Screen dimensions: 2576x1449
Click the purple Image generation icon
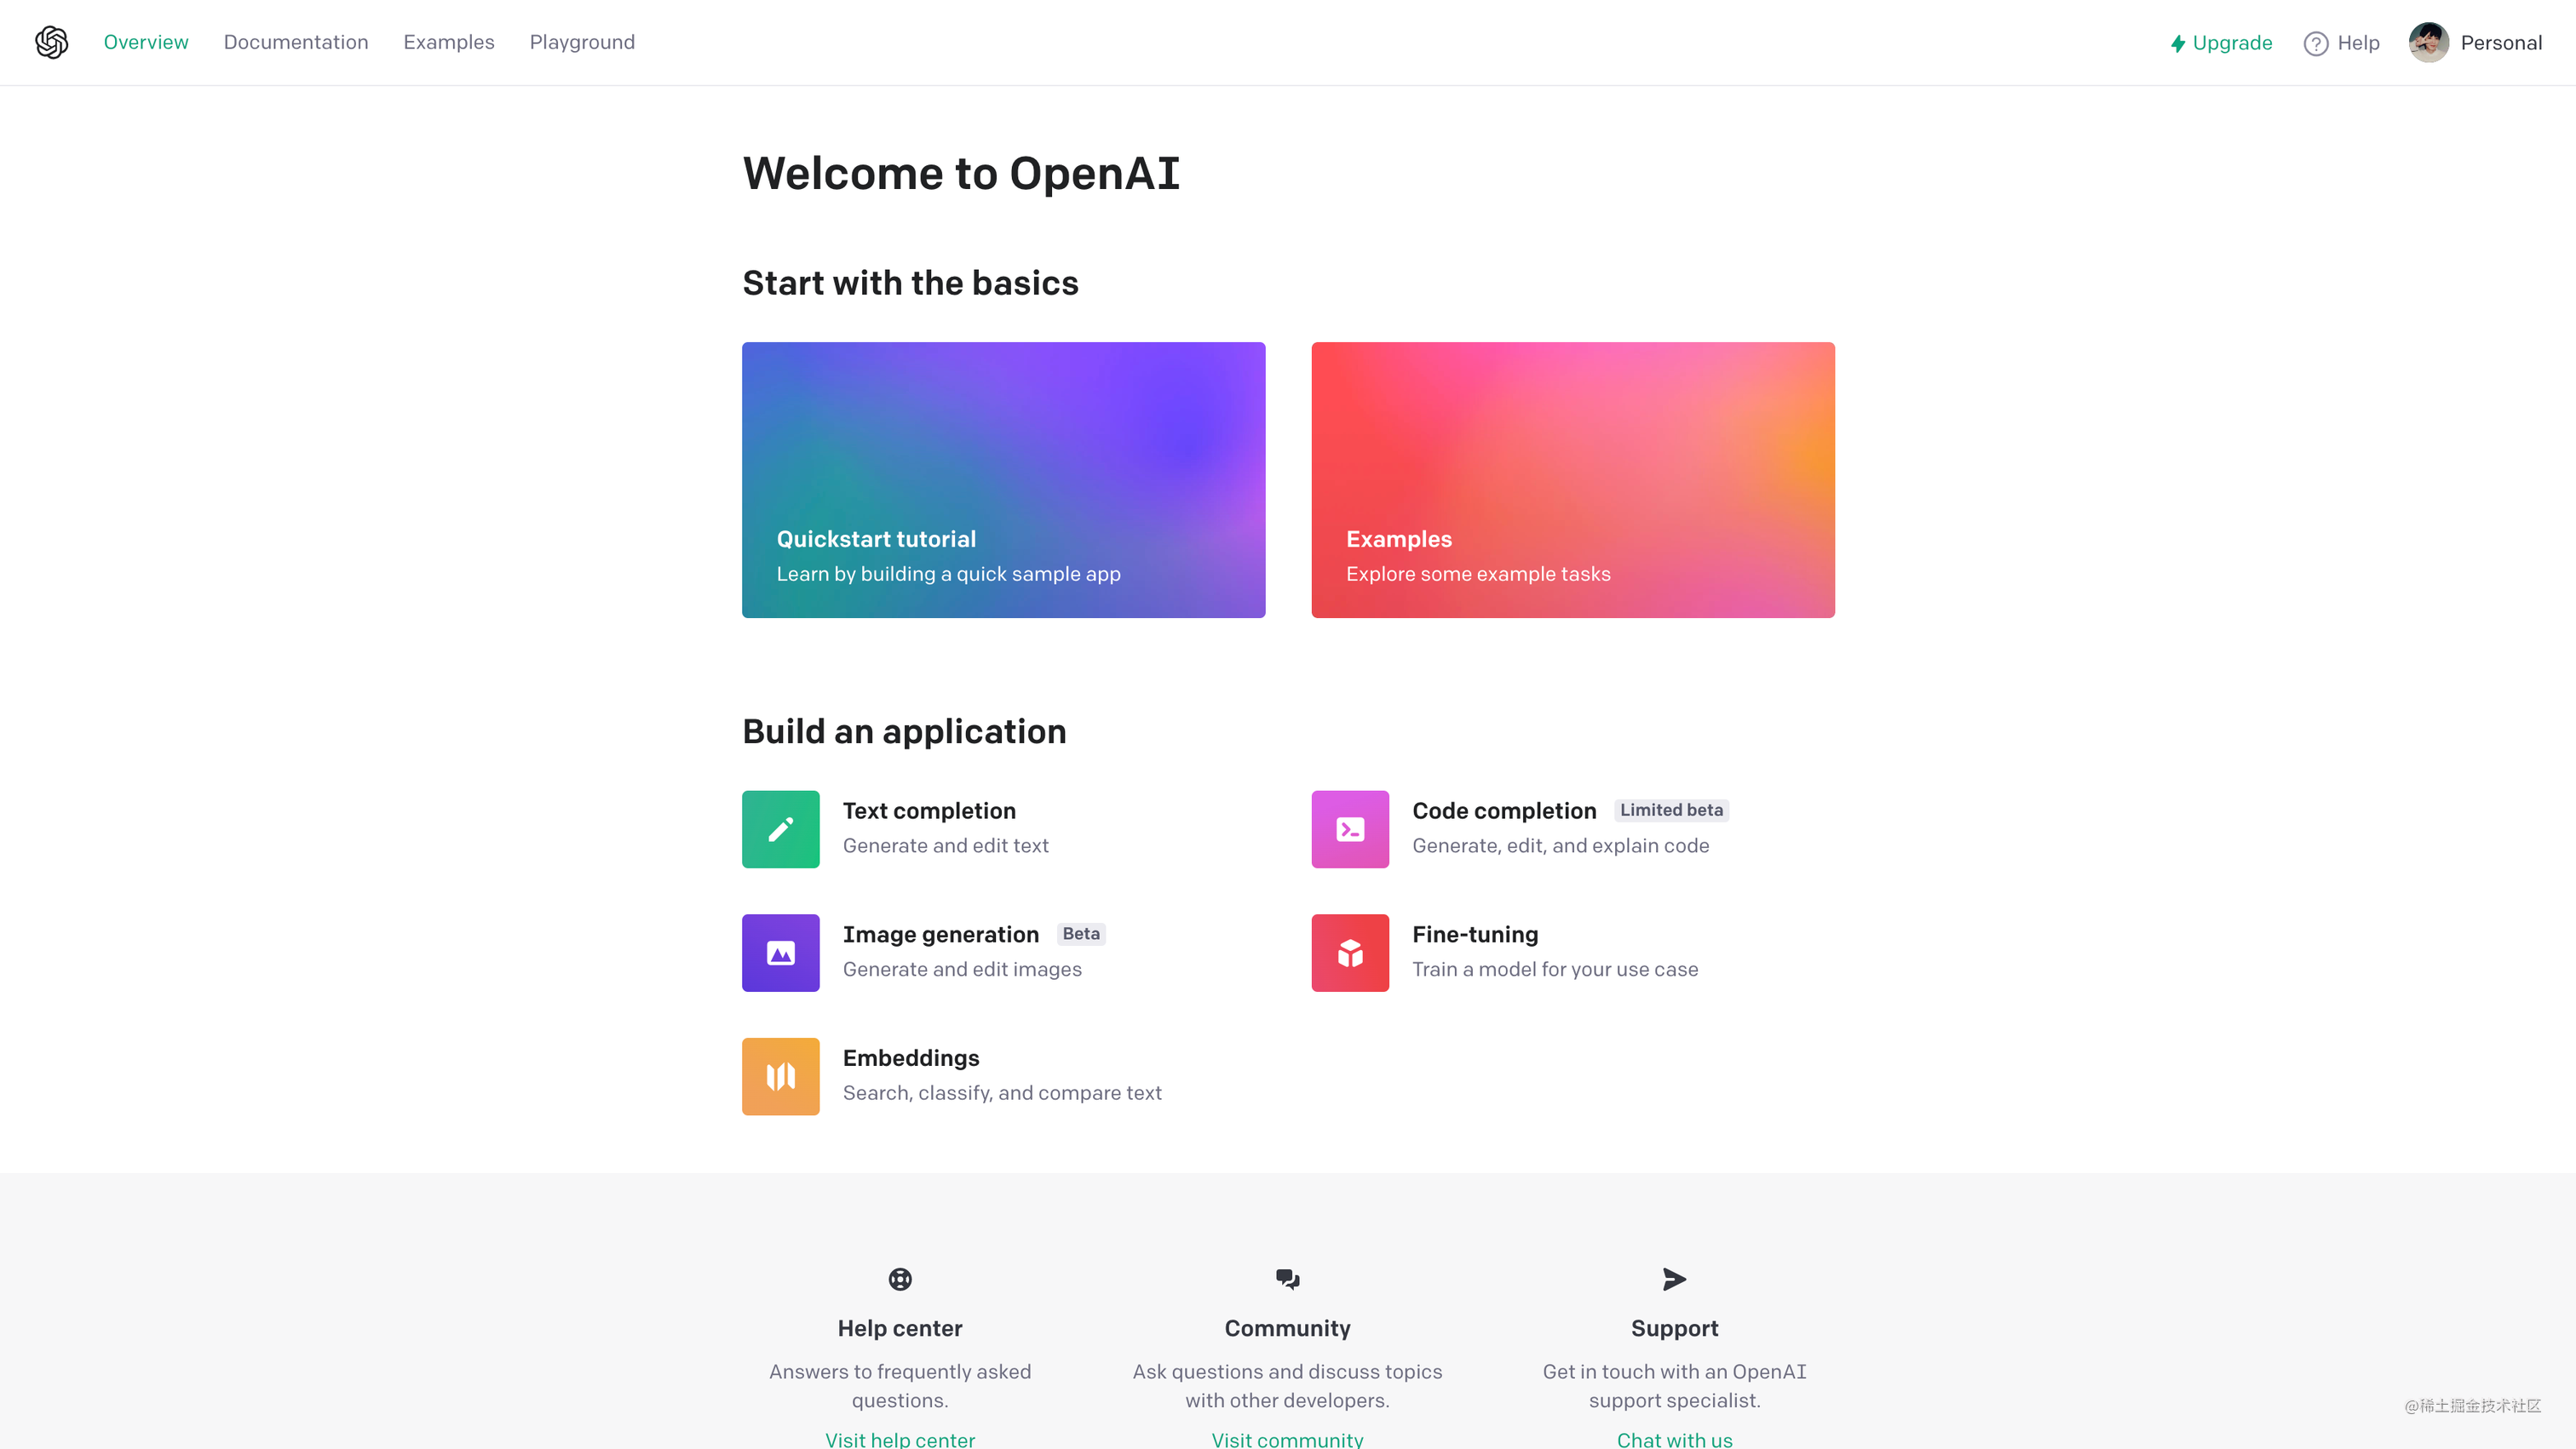click(x=780, y=953)
